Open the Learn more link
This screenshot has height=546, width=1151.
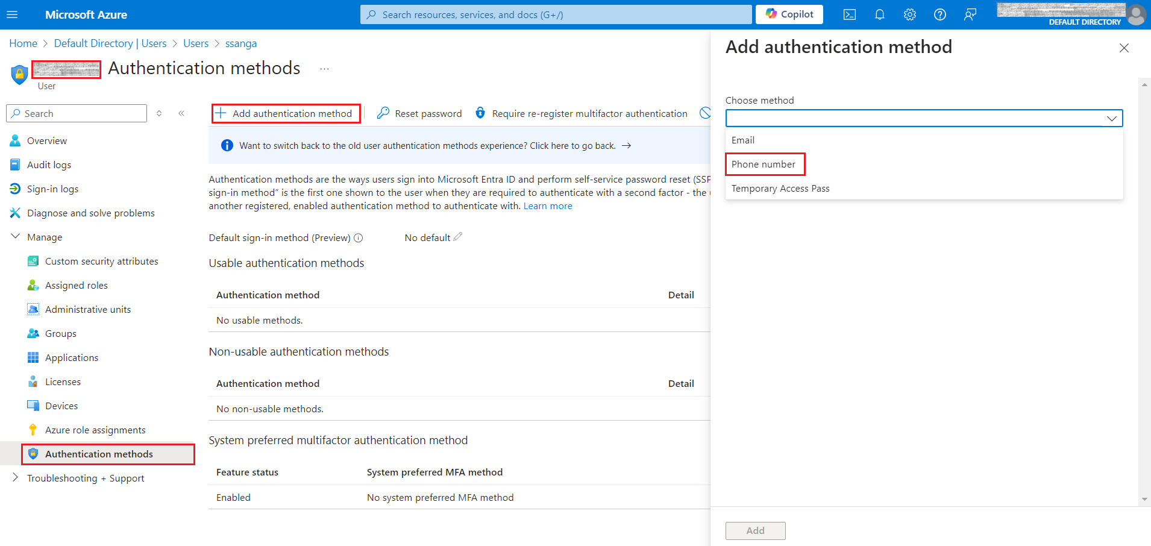[548, 206]
